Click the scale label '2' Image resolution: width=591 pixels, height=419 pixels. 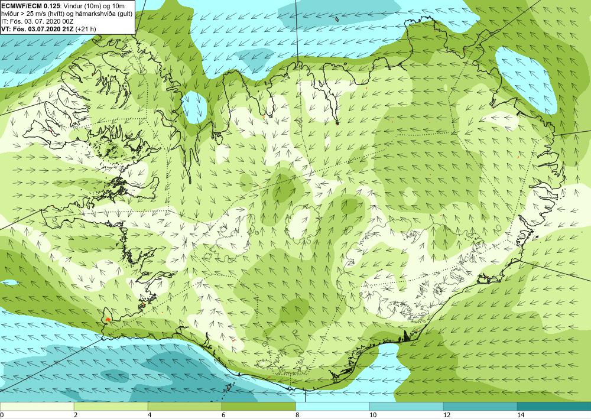coord(76,415)
